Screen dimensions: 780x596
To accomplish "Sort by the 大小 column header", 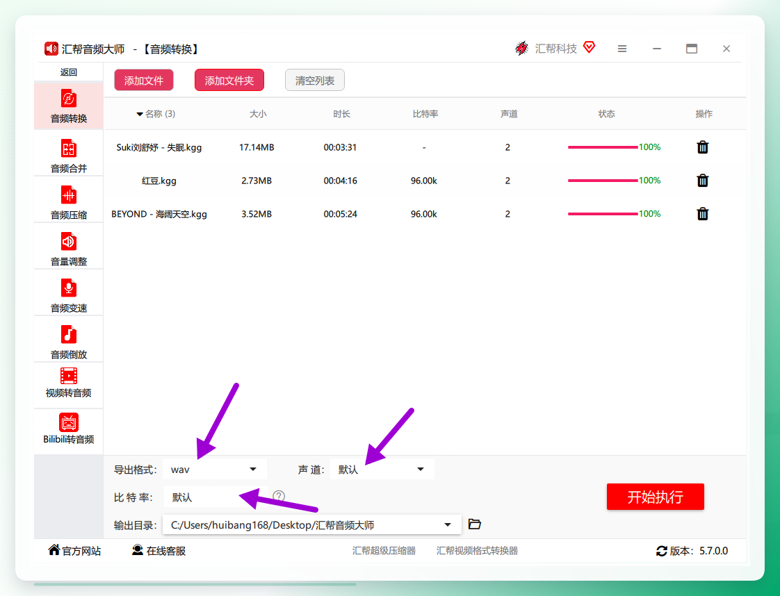I will [258, 114].
